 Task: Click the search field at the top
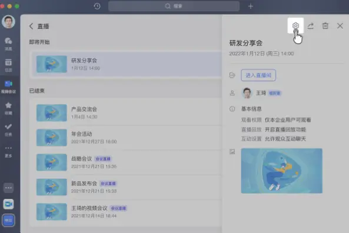[x=174, y=6]
